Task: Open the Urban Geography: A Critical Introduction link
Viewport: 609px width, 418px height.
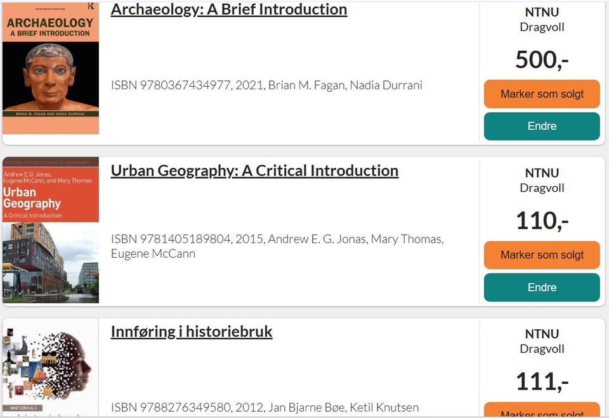Action: pyautogui.click(x=254, y=171)
